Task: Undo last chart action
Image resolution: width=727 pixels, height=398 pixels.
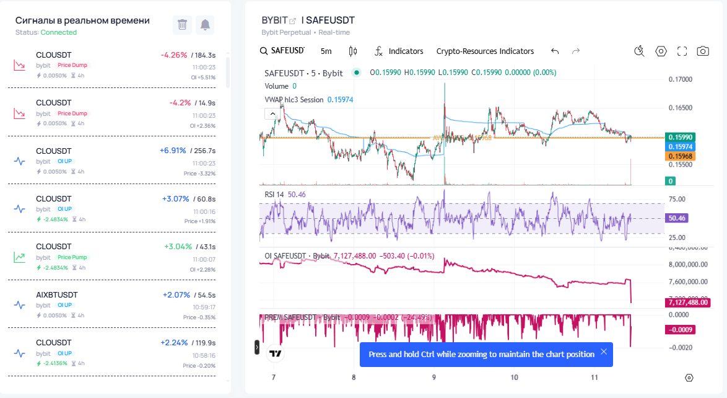Action: [555, 51]
